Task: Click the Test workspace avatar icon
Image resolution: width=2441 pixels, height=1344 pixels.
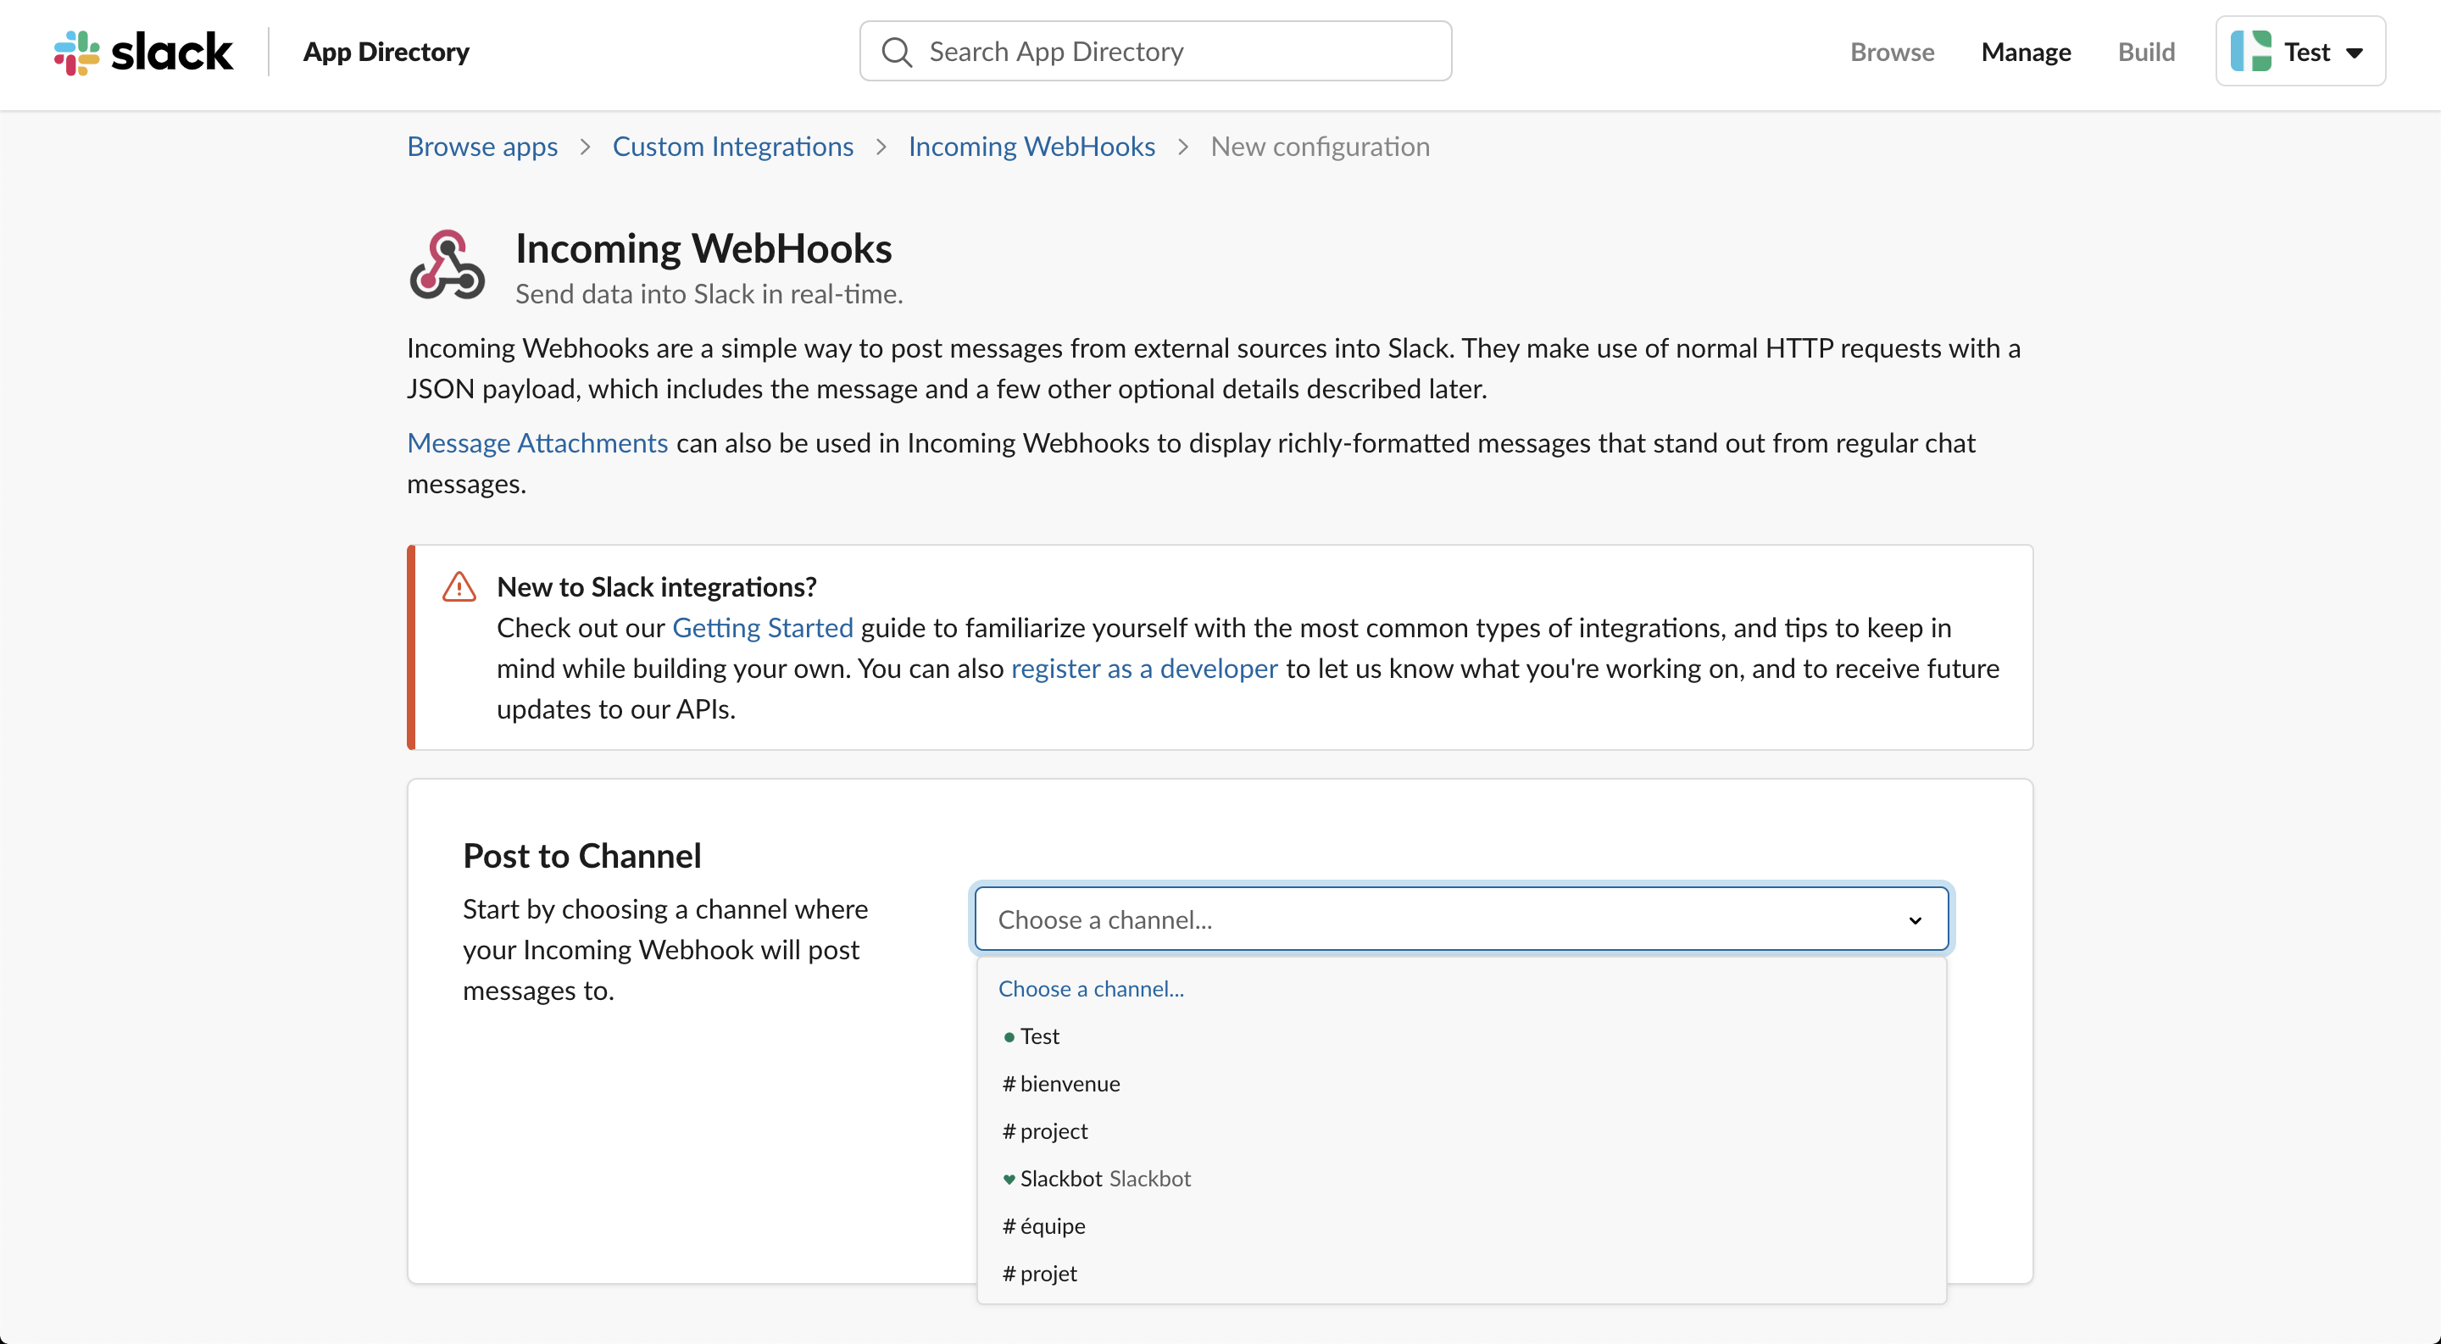Action: pyautogui.click(x=2251, y=51)
